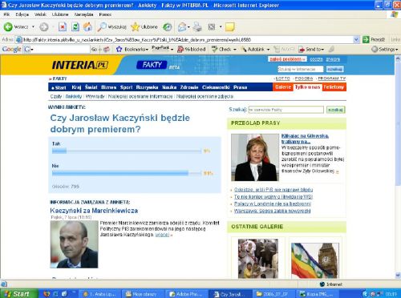401x298 pixels.
Task: Click the Google toolbar Go button
Action: [94, 49]
